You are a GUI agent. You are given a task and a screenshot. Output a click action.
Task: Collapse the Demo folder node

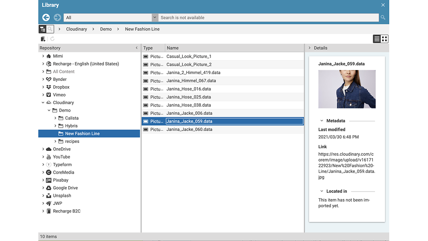(x=49, y=110)
